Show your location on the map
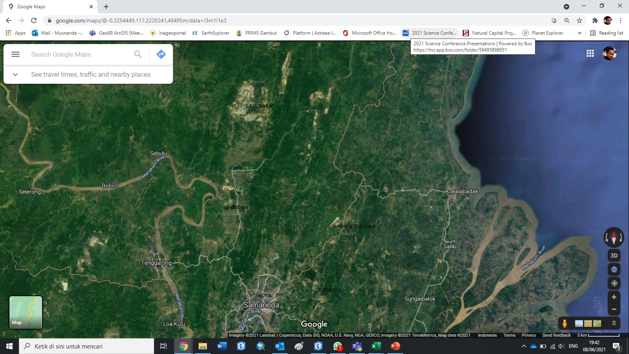 [x=614, y=283]
